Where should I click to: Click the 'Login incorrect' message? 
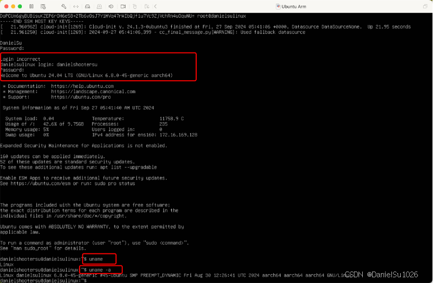pos(20,59)
